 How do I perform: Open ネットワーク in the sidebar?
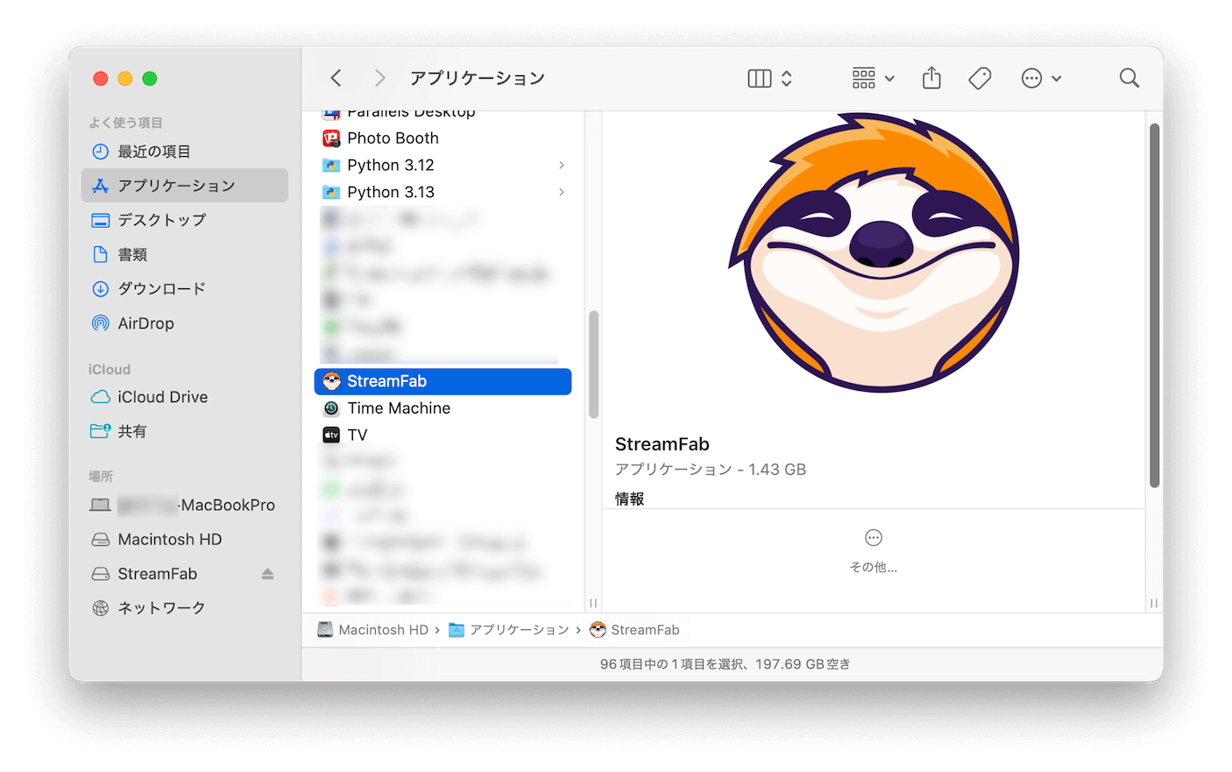(x=184, y=608)
